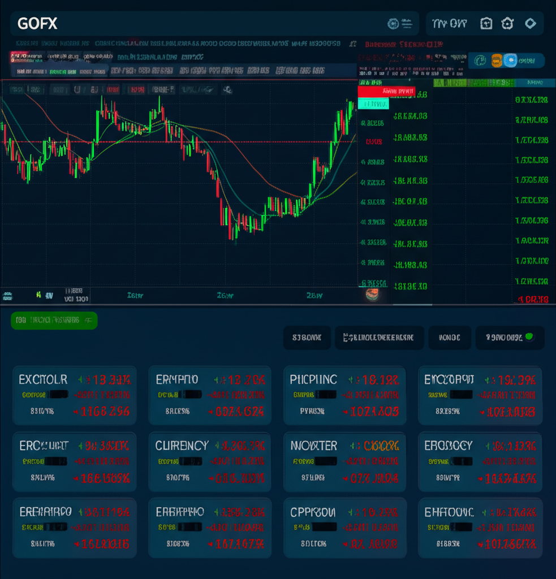This screenshot has width=556, height=579.
Task: Click the red price label box beside the chart
Action: pyautogui.click(x=386, y=91)
